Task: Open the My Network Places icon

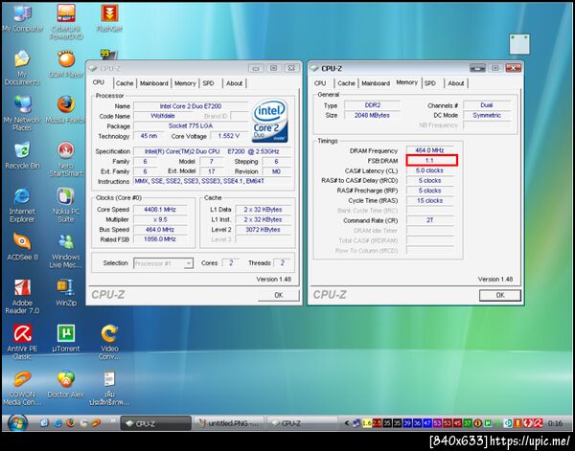Action: point(22,113)
